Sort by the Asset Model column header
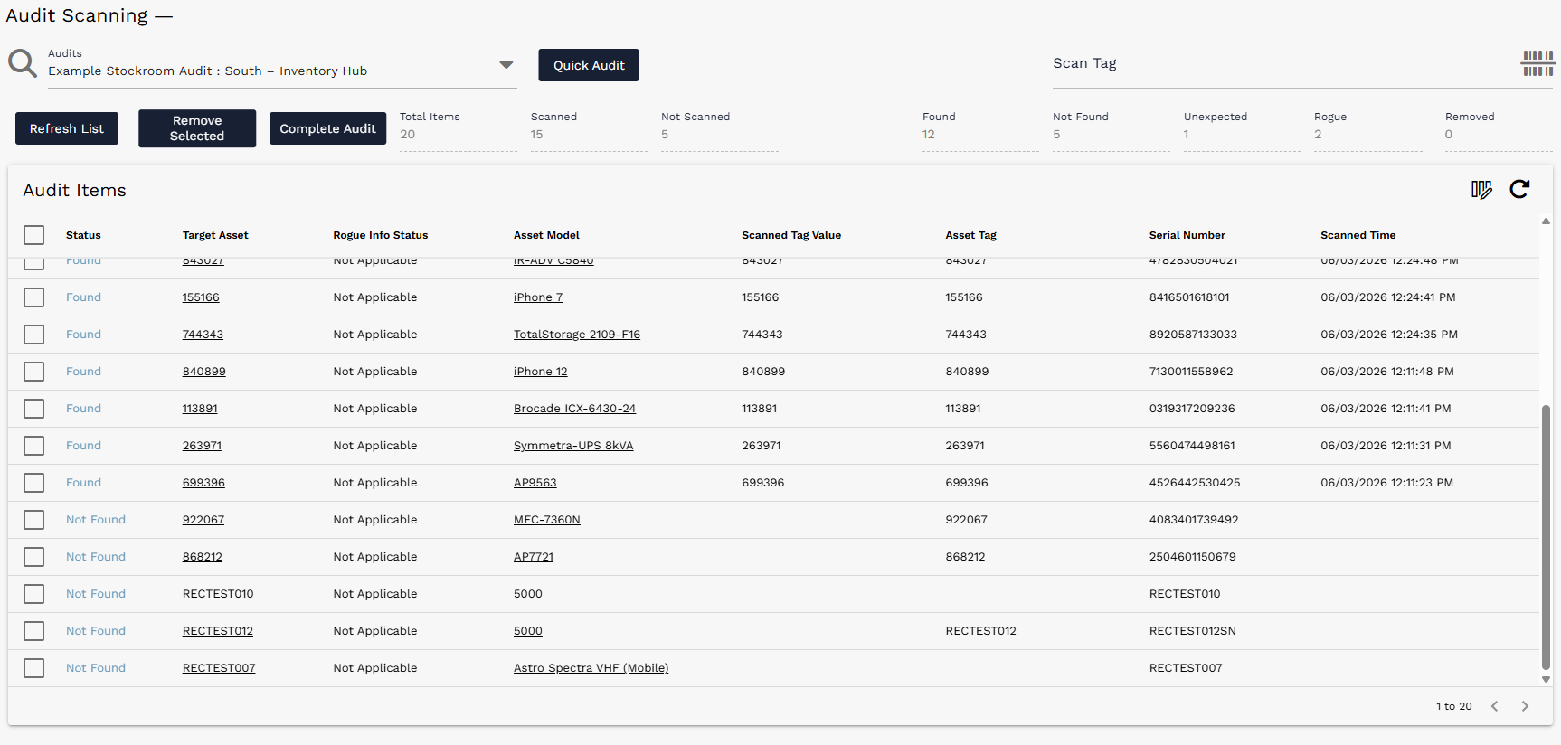The width and height of the screenshot is (1561, 745). tap(546, 235)
